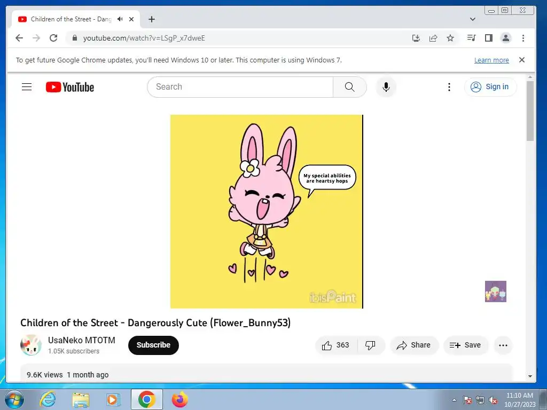This screenshot has width=547, height=410.
Task: Save the video to a playlist
Action: [465, 345]
